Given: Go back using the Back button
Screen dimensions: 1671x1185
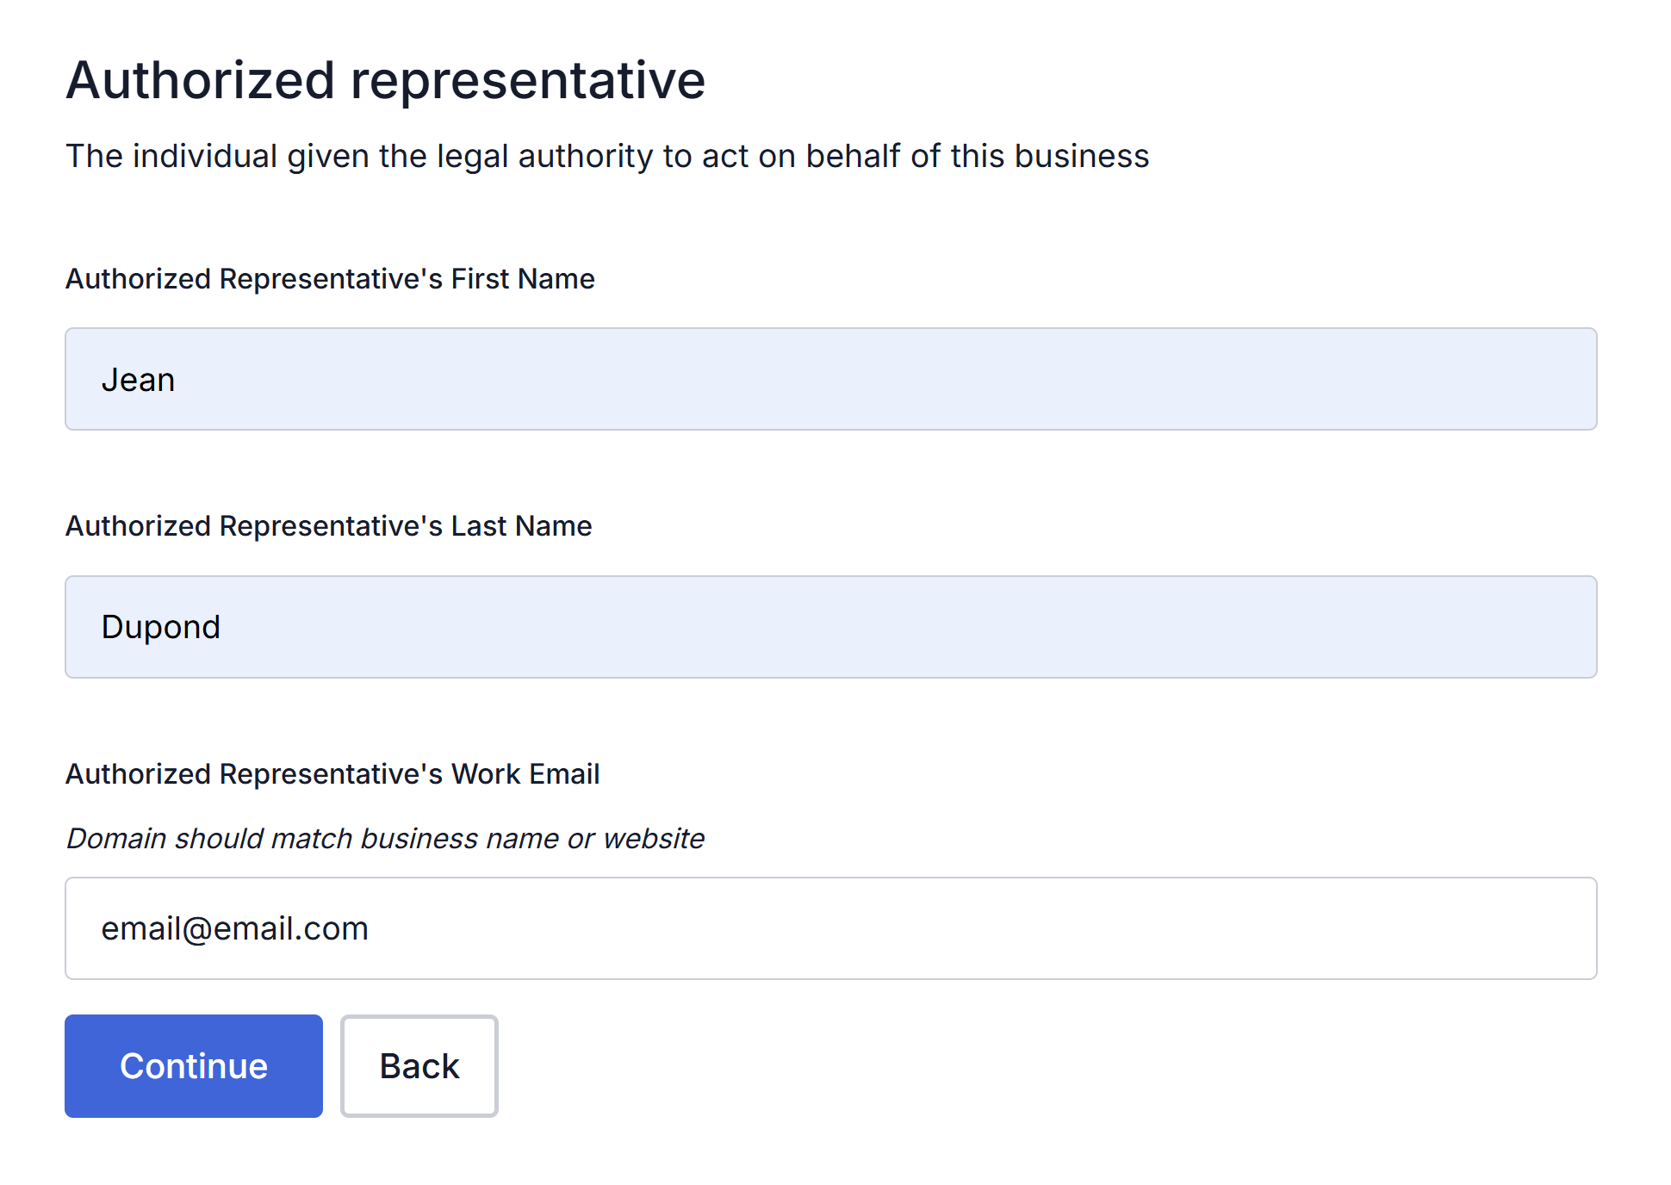Looking at the screenshot, I should tap(419, 1065).
